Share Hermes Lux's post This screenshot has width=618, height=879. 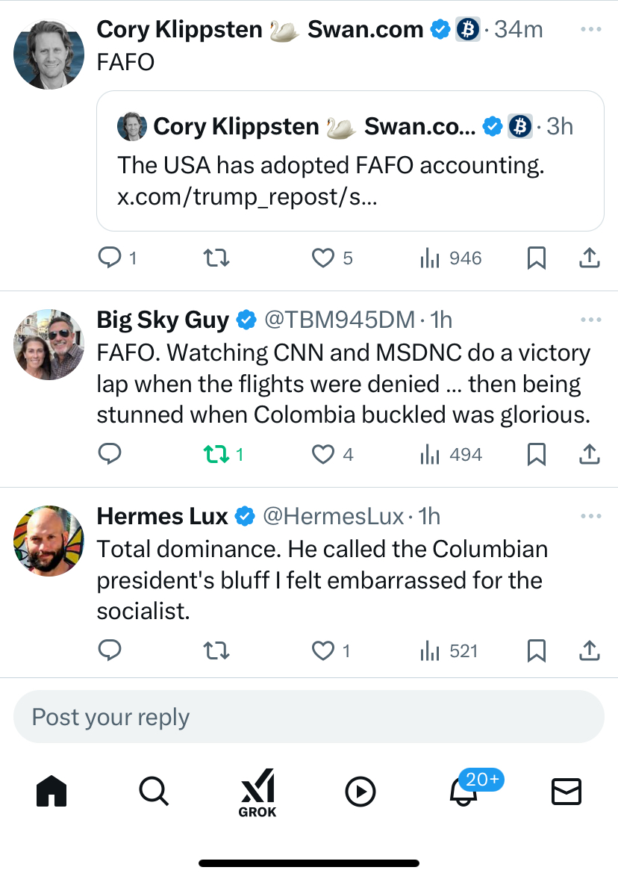(589, 650)
